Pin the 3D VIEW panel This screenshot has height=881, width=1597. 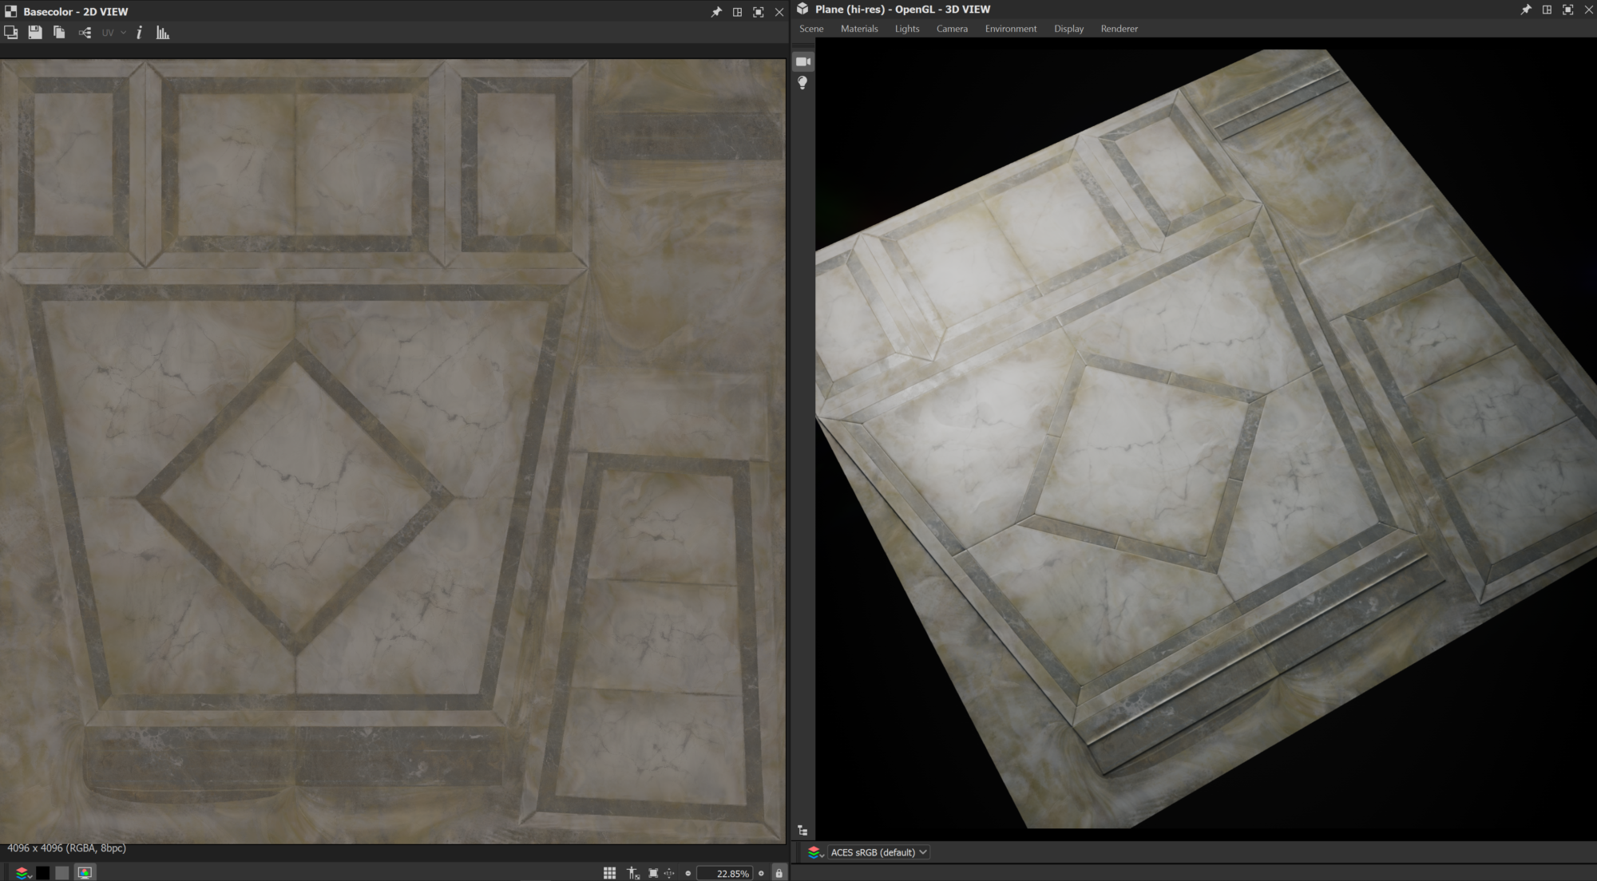[x=1526, y=10]
